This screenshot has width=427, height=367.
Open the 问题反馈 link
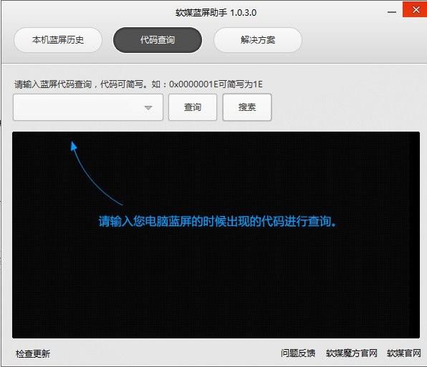pos(298,353)
